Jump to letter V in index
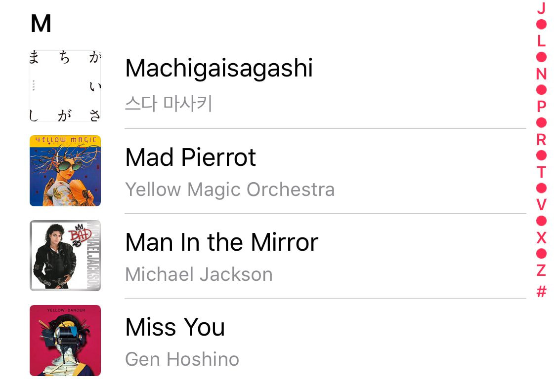This screenshot has height=382, width=556. click(541, 205)
